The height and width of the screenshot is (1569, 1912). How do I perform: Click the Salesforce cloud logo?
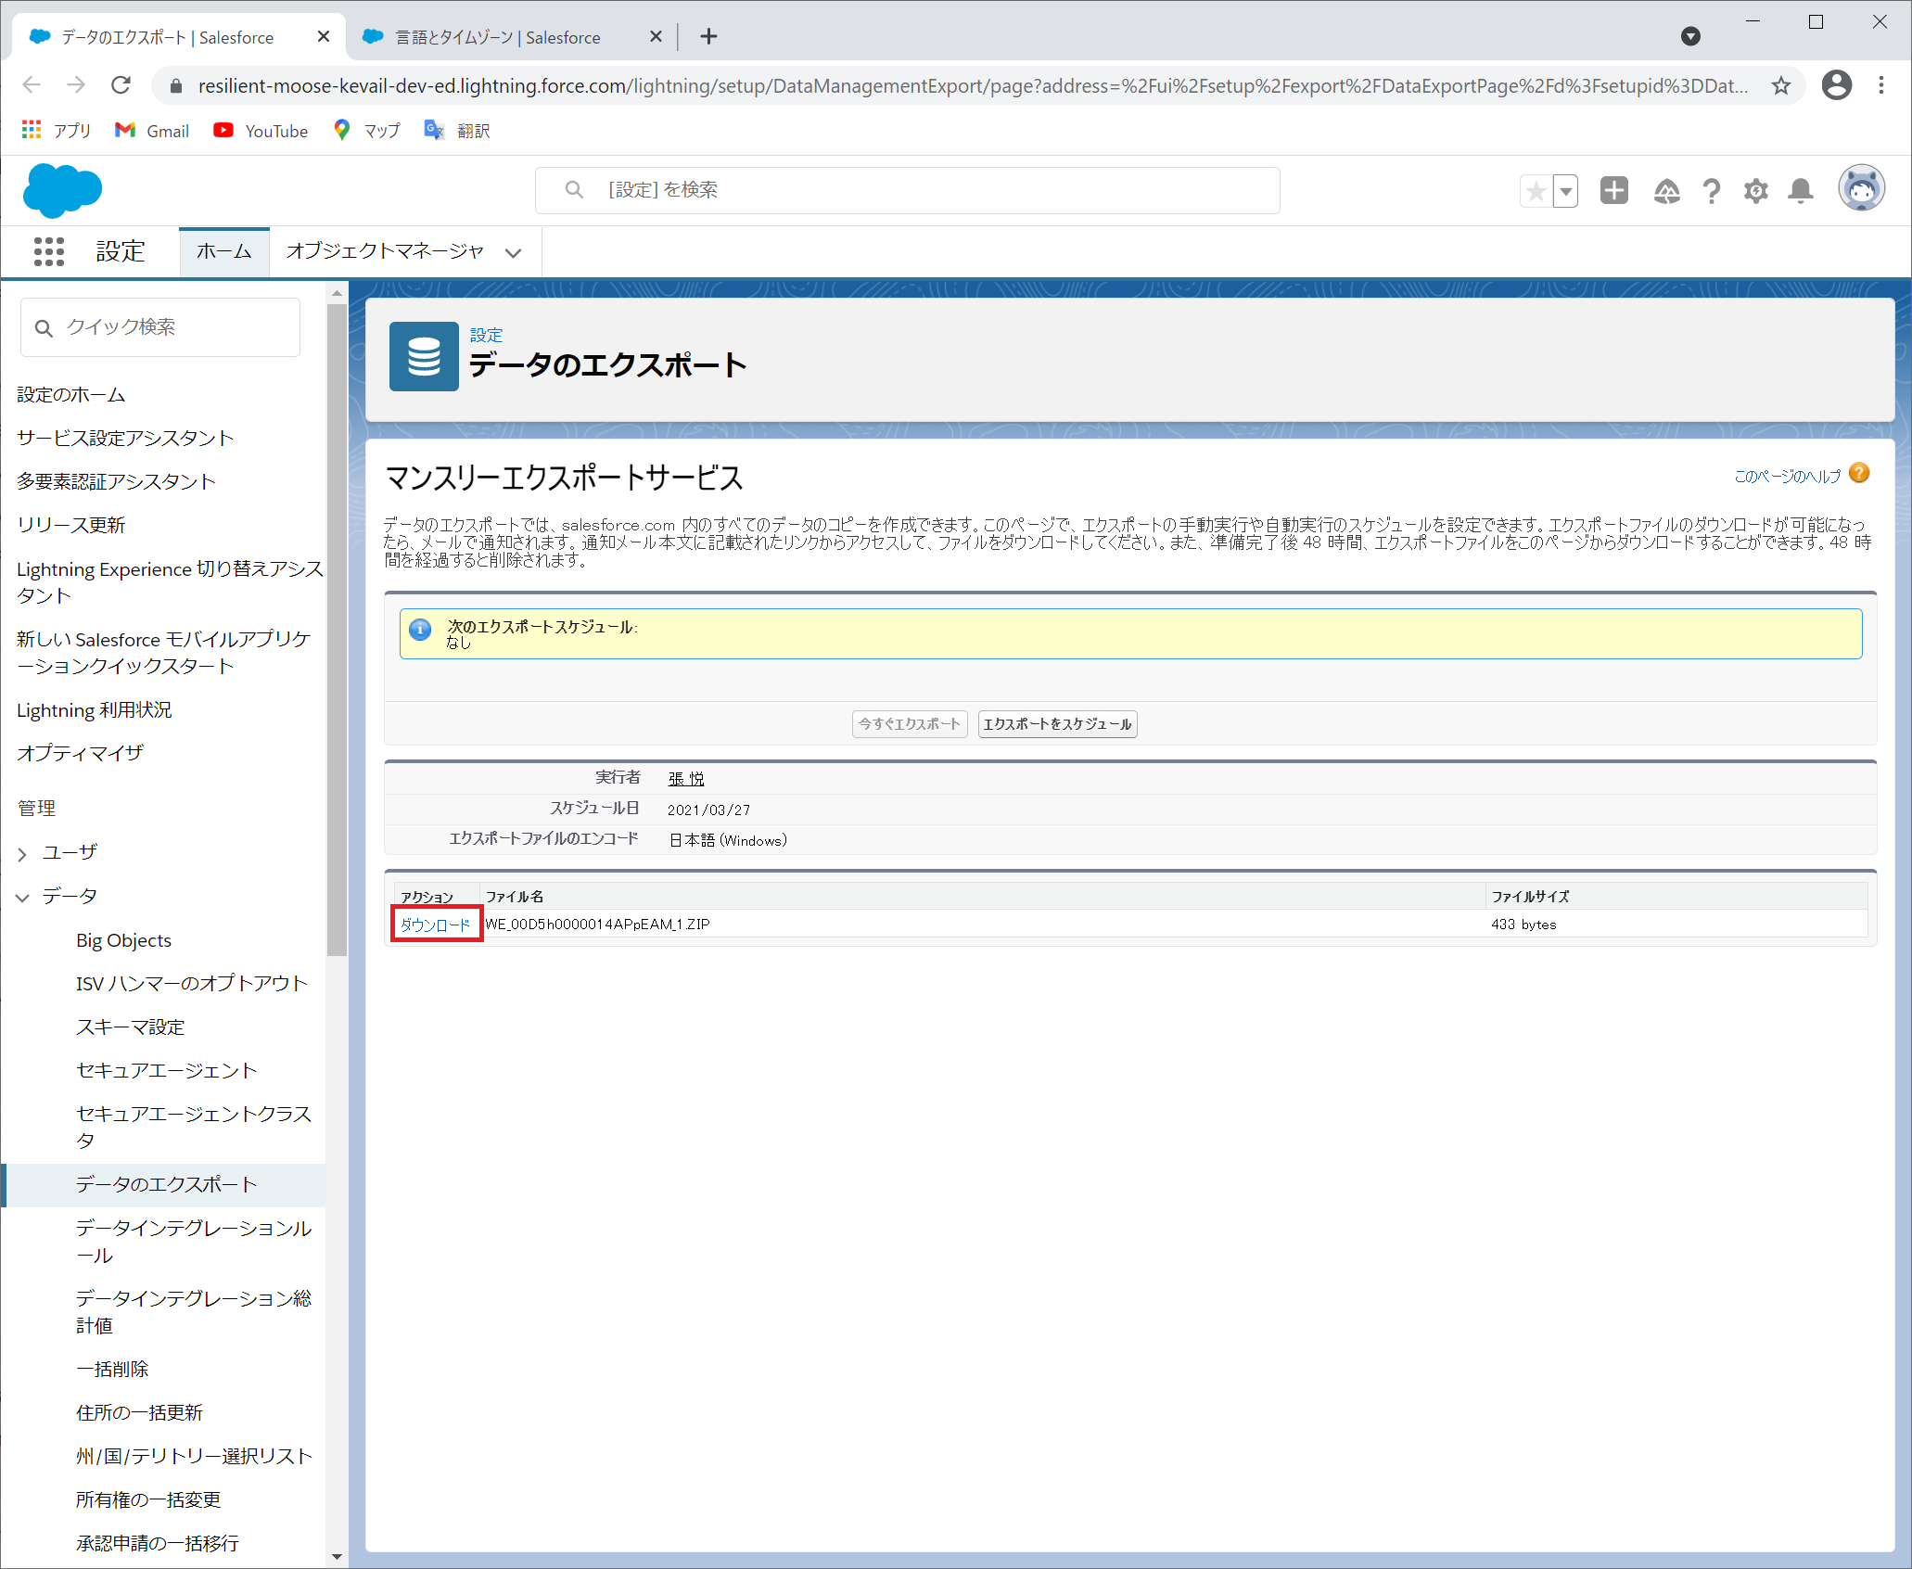click(x=62, y=190)
